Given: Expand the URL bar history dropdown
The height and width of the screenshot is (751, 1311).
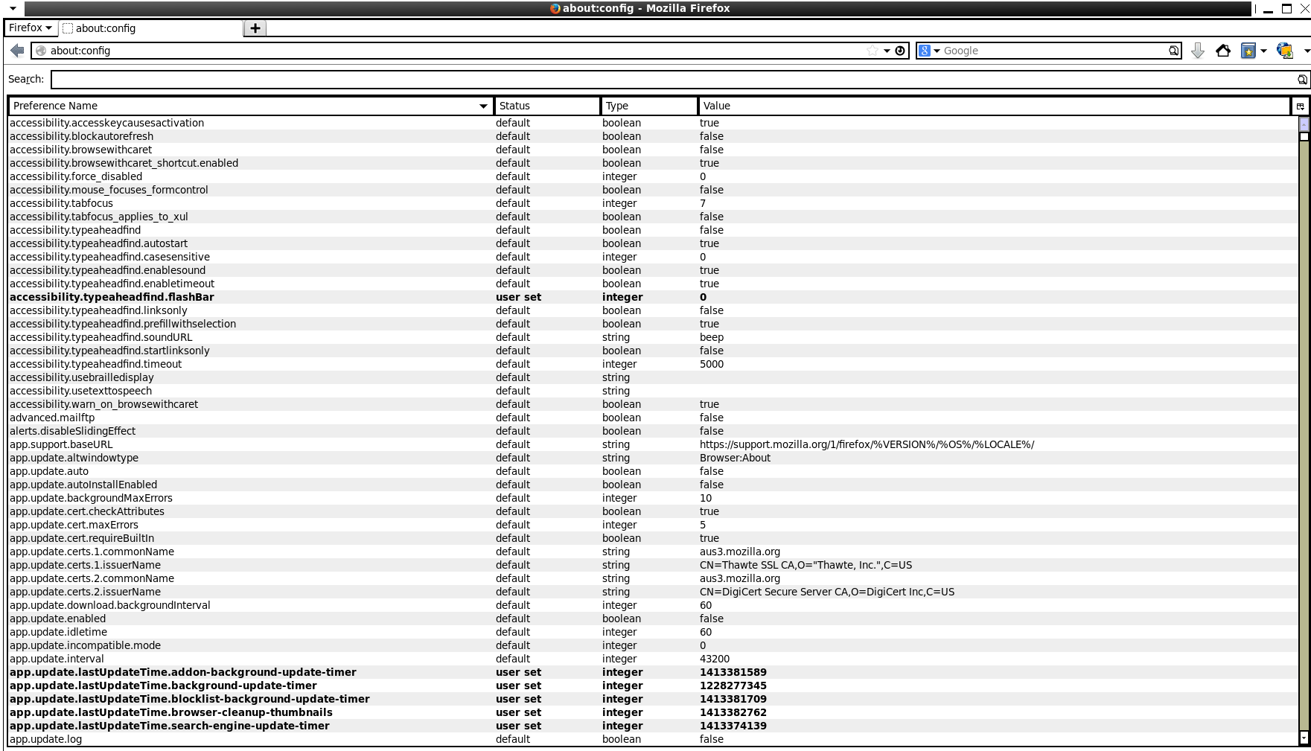Looking at the screenshot, I should pyautogui.click(x=887, y=51).
